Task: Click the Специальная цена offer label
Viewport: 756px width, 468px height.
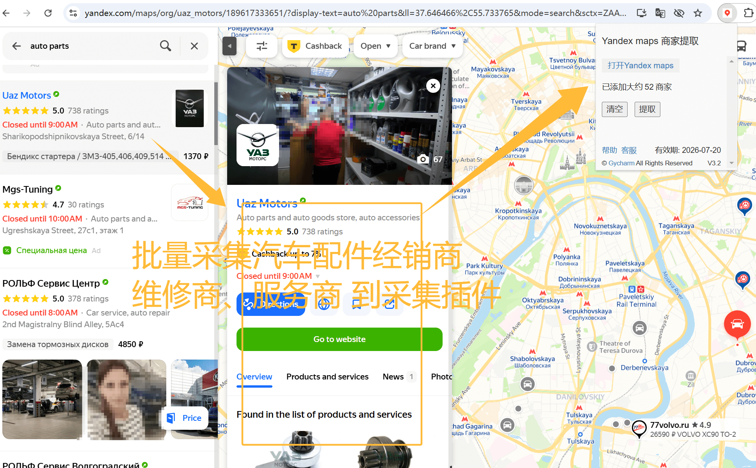Action: pyautogui.click(x=52, y=250)
